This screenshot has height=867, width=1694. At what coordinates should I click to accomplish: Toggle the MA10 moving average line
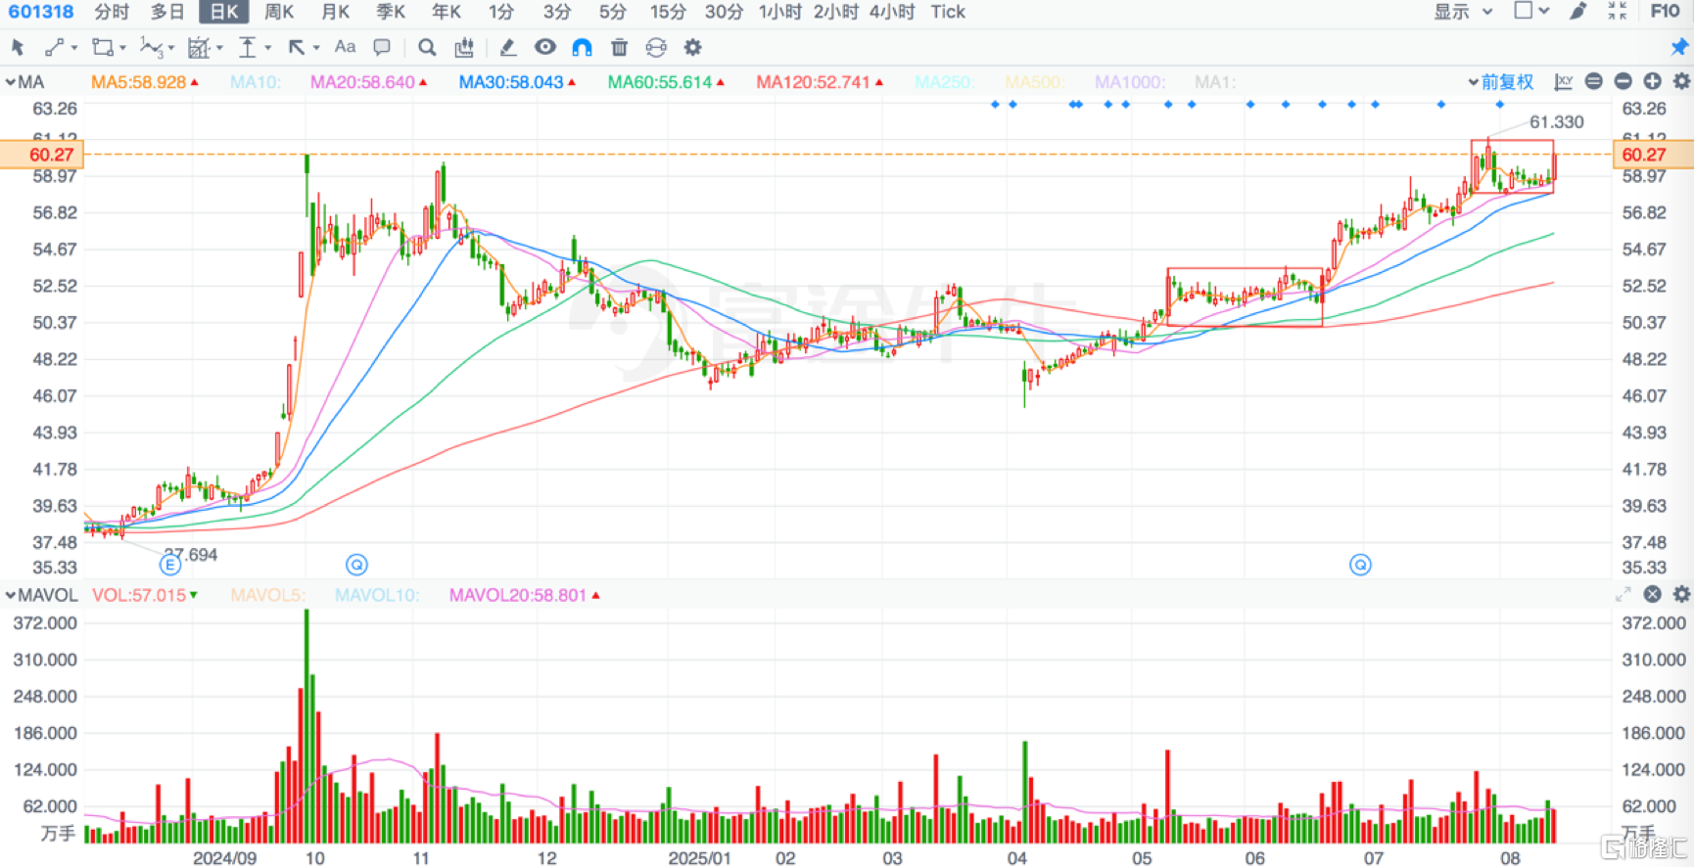tap(255, 82)
